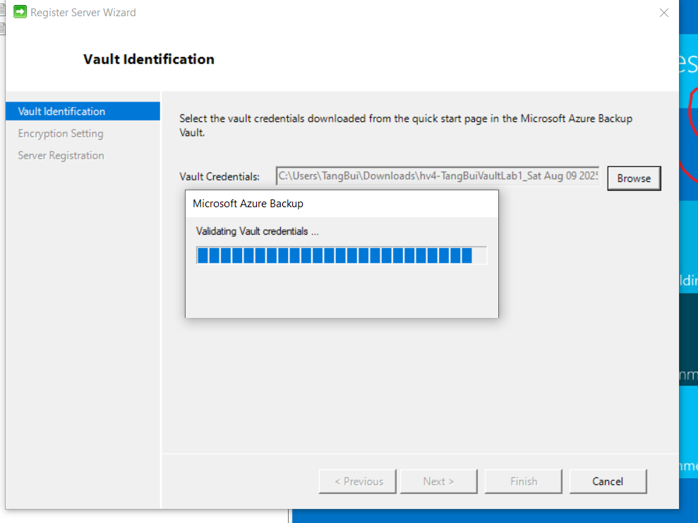The width and height of the screenshot is (698, 523).
Task: Click the Previous button
Action: pos(358,481)
